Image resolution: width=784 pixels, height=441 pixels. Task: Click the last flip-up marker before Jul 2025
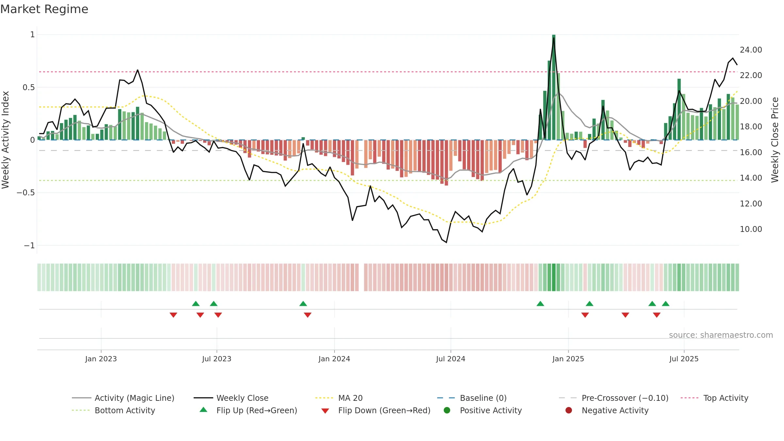pos(666,303)
